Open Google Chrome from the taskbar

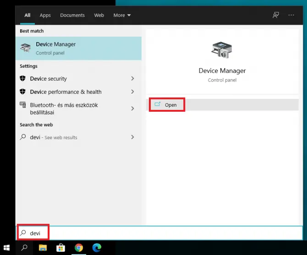79,248
